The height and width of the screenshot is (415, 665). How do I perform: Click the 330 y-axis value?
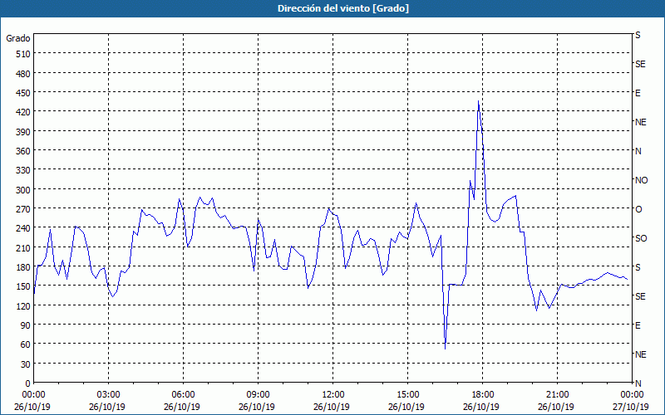coord(24,170)
